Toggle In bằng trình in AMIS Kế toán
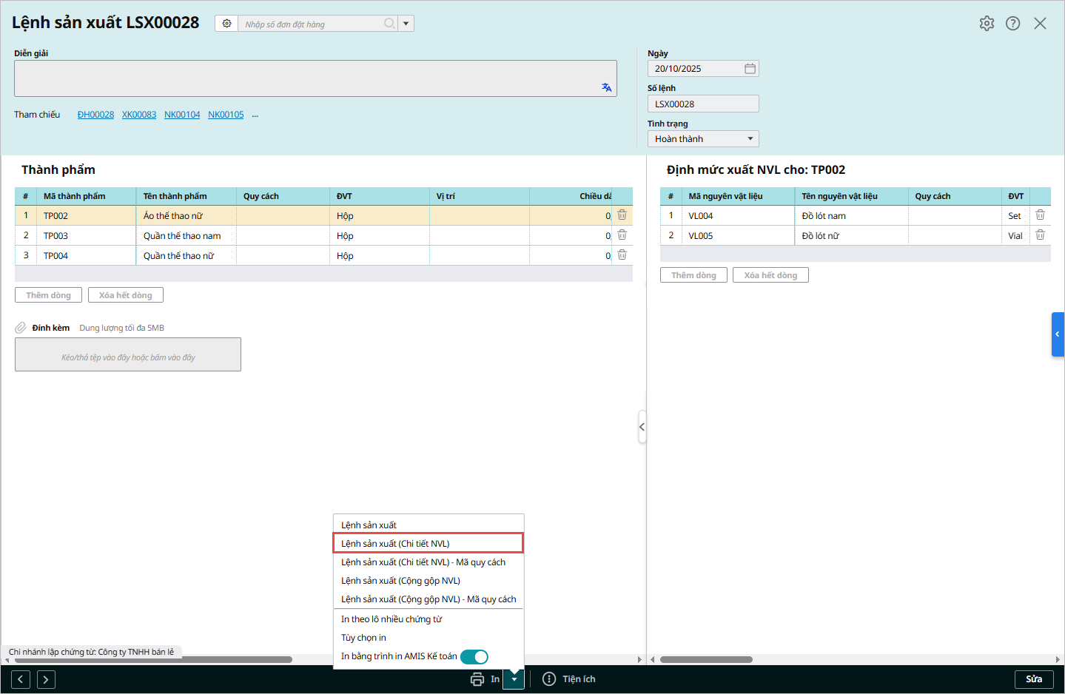1065x694 pixels. click(474, 657)
